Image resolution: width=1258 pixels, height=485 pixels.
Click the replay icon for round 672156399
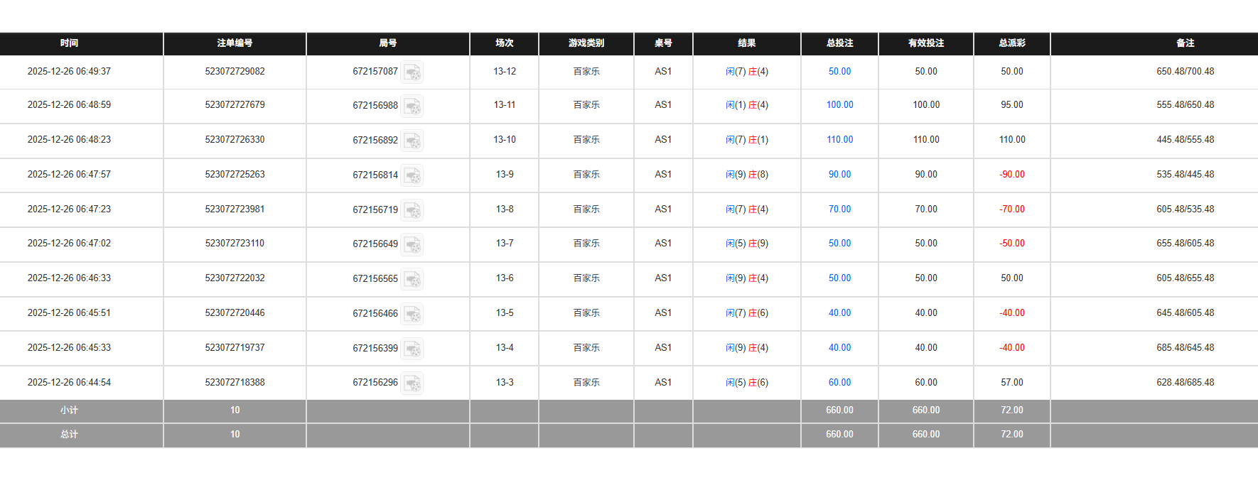coord(412,349)
